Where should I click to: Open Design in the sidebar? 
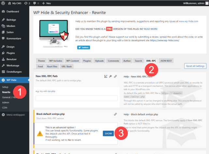[15, 47]
